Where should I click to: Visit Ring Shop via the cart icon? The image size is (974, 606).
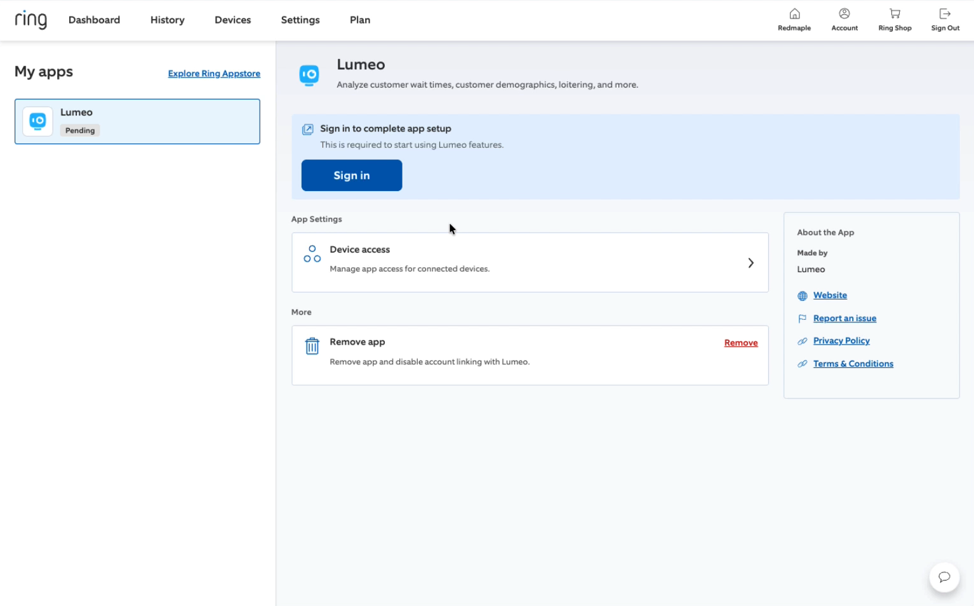coord(895,13)
